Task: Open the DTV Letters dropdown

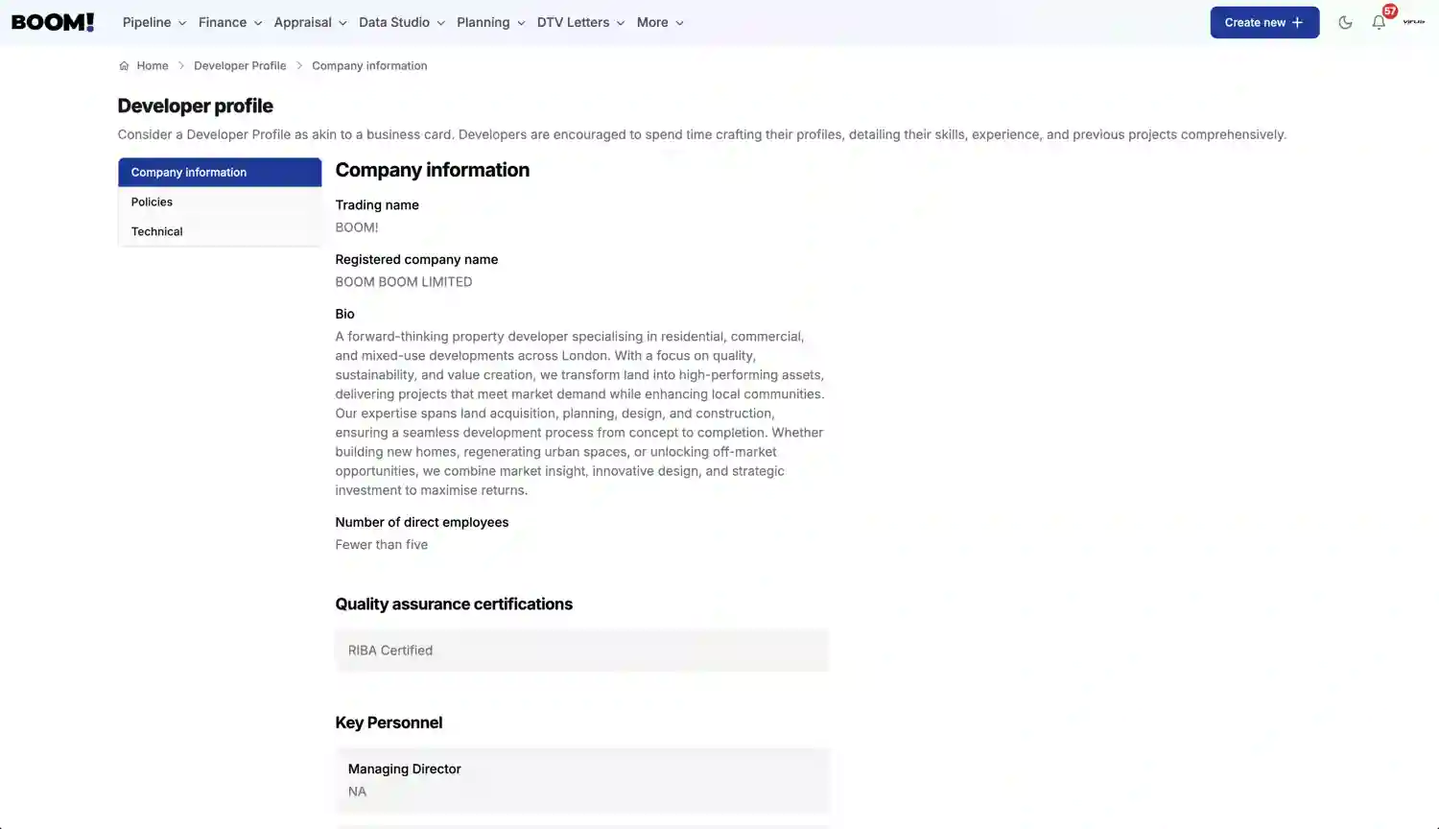Action: click(x=581, y=22)
